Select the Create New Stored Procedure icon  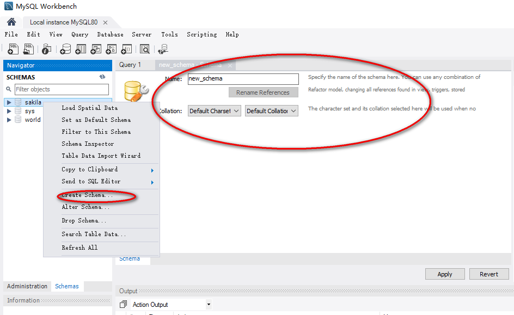point(111,49)
